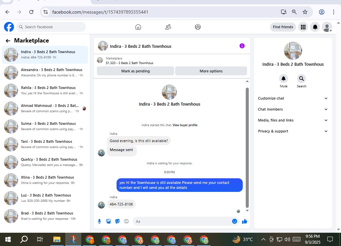
Task: Open conversation information purple icon
Action: click(242, 46)
